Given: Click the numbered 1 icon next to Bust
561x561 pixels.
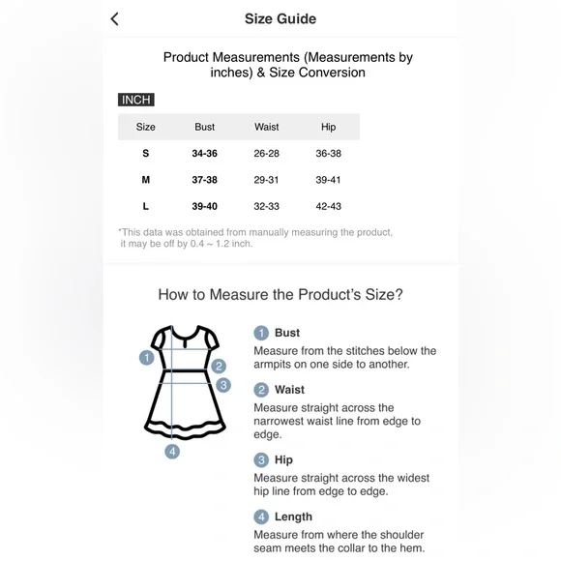Looking at the screenshot, I should (261, 333).
